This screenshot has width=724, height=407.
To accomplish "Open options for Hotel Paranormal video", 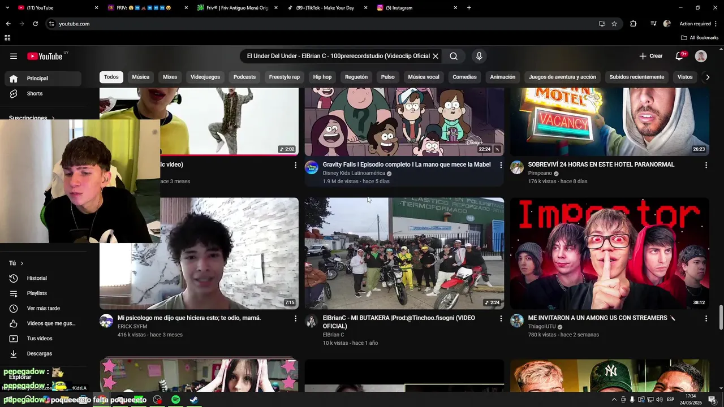I will click(706, 165).
